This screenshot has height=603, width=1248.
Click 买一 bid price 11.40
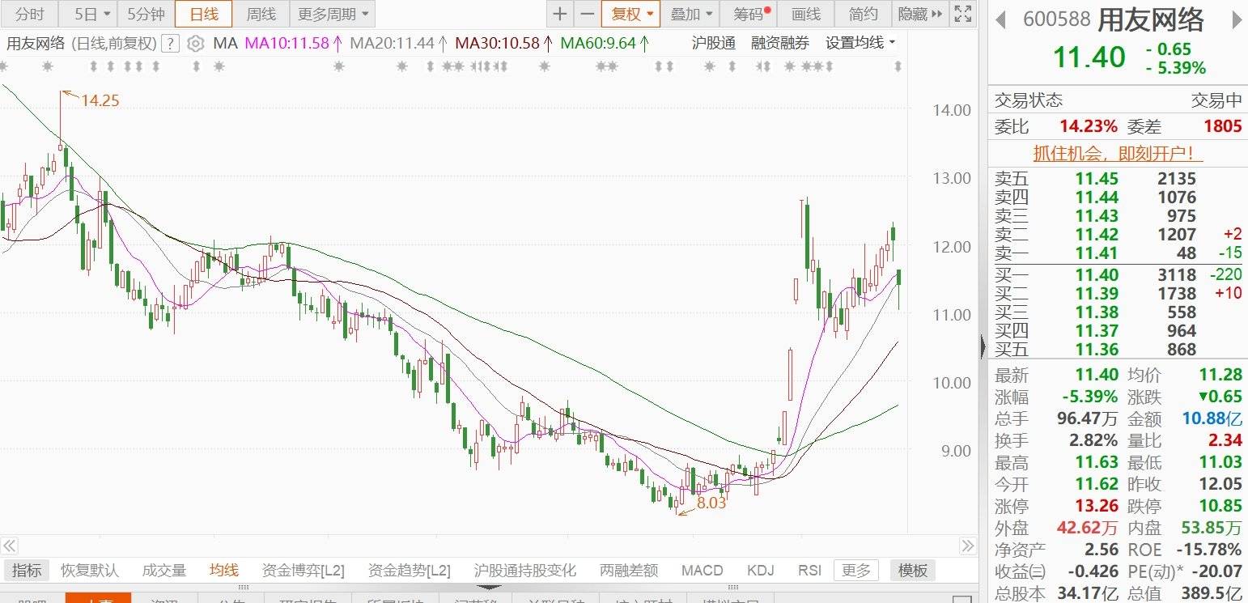point(1097,275)
